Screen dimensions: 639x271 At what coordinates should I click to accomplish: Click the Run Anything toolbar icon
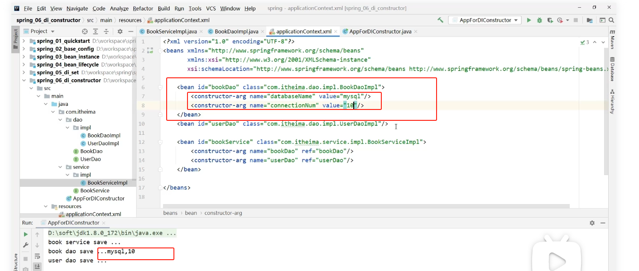(602, 20)
